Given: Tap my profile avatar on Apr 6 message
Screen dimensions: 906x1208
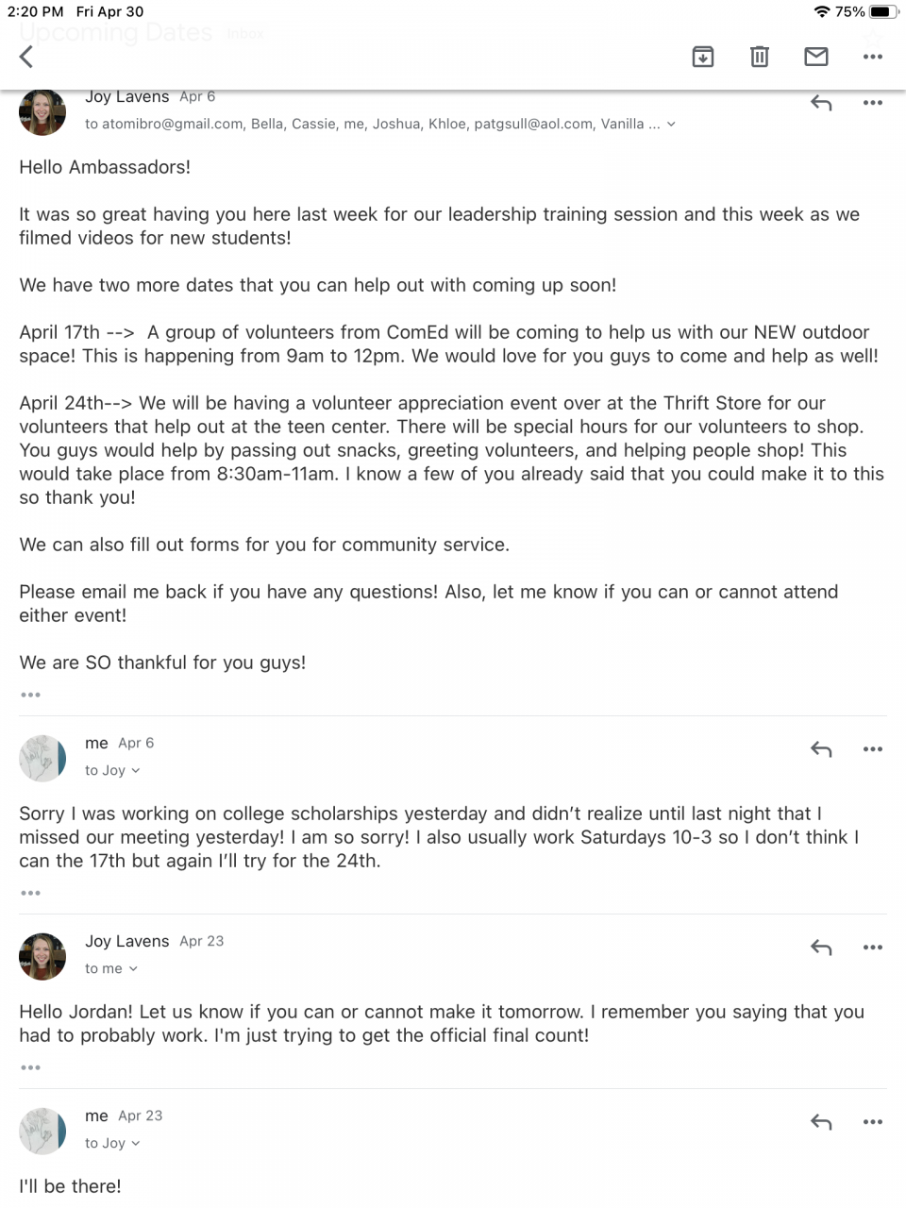Looking at the screenshot, I should tap(42, 758).
